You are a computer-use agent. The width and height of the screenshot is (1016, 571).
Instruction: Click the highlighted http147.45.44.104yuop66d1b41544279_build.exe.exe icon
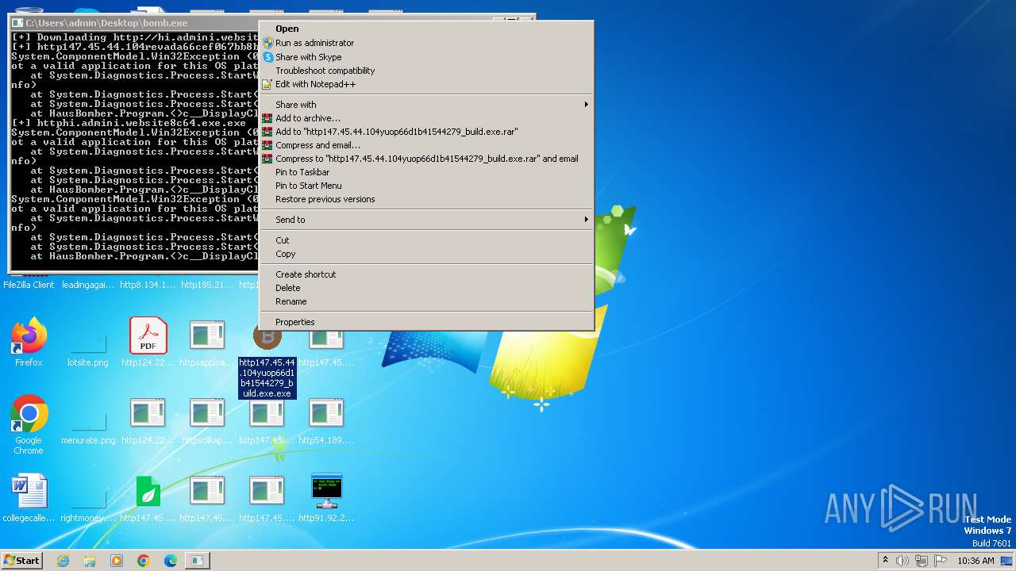[x=267, y=361]
